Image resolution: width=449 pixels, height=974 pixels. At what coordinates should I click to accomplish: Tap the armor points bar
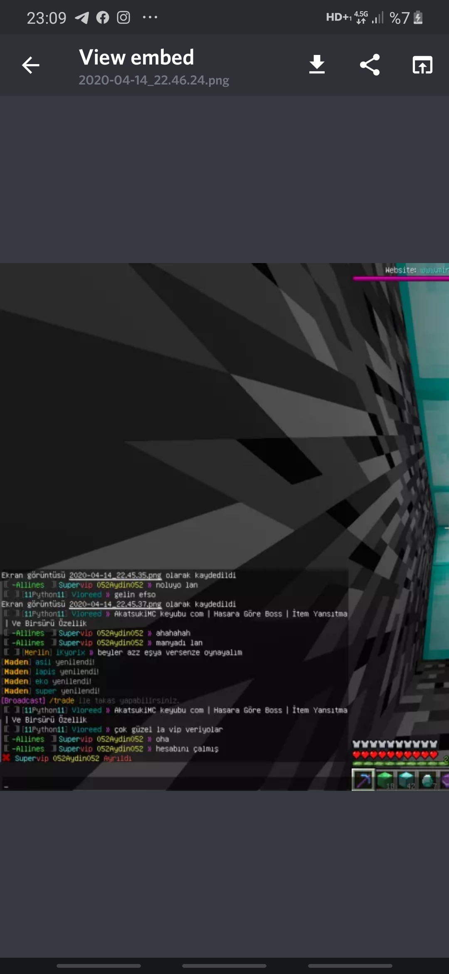coord(395,744)
